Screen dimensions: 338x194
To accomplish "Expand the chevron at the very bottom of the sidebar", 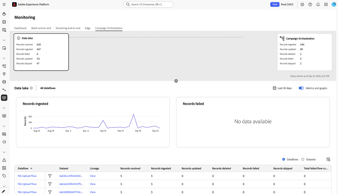I will pyautogui.click(x=4, y=186).
